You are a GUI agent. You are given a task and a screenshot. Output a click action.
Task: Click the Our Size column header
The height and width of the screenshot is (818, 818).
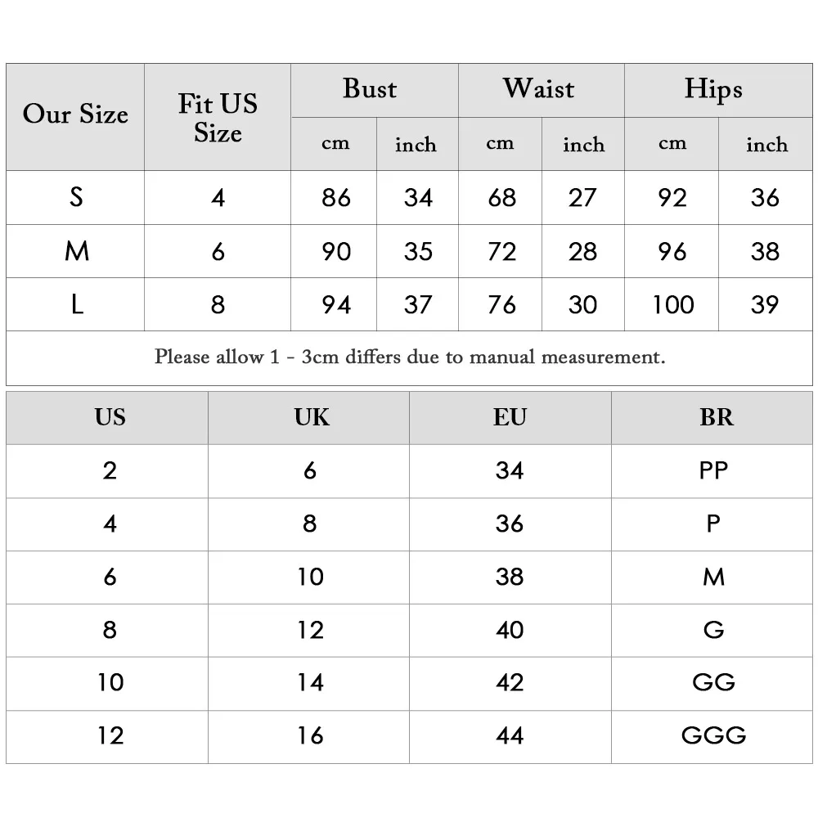[75, 117]
